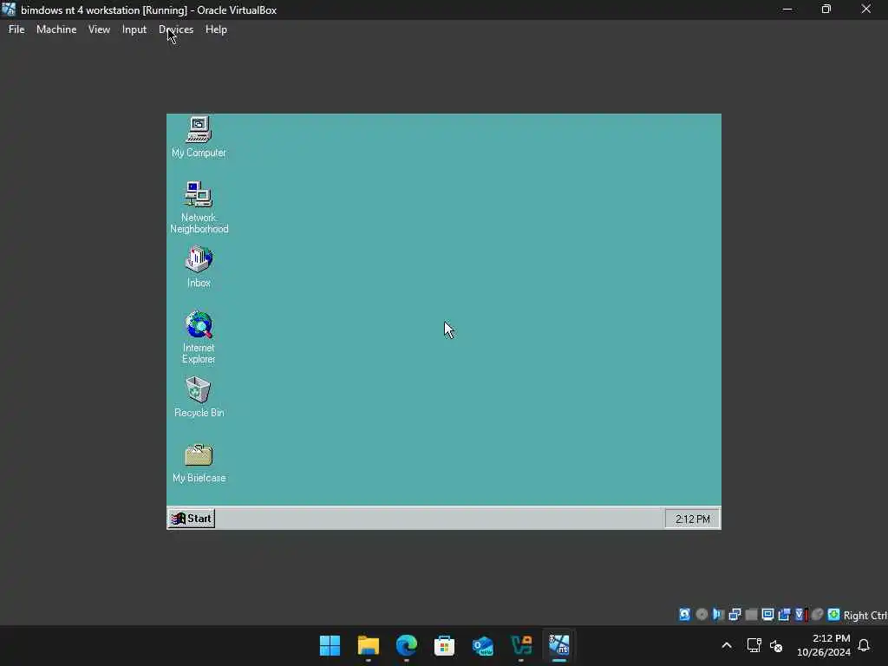
Task: Click the recording status icon
Action: (x=784, y=615)
